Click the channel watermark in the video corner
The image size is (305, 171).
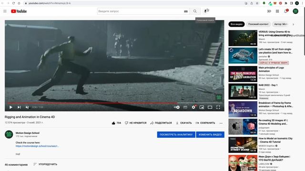(x=219, y=97)
